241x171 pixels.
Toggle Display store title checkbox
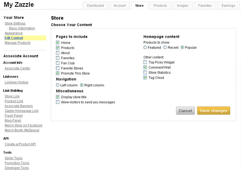(57, 97)
